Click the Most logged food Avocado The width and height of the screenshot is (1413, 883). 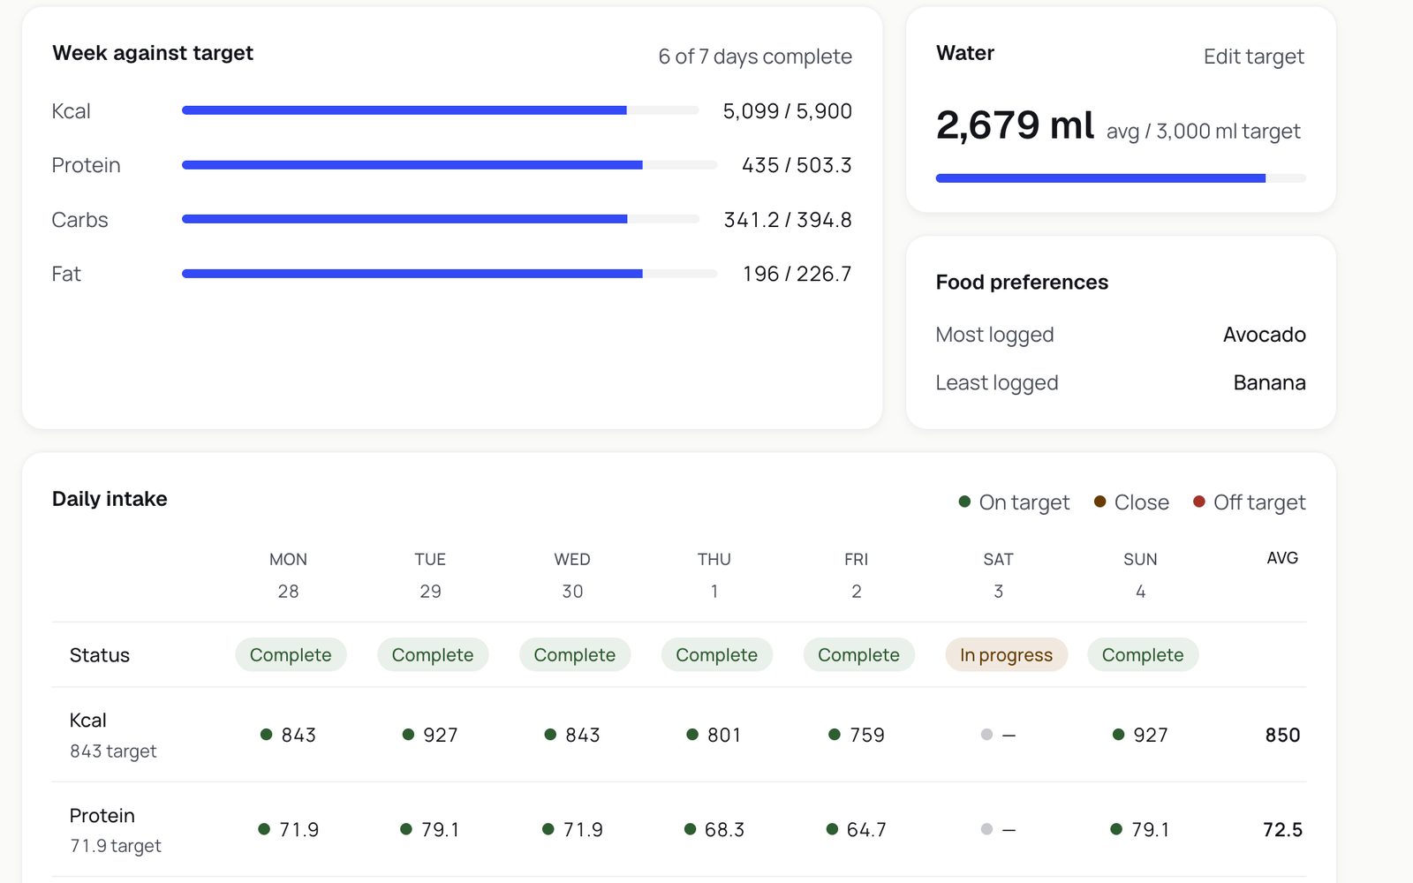(x=1265, y=335)
